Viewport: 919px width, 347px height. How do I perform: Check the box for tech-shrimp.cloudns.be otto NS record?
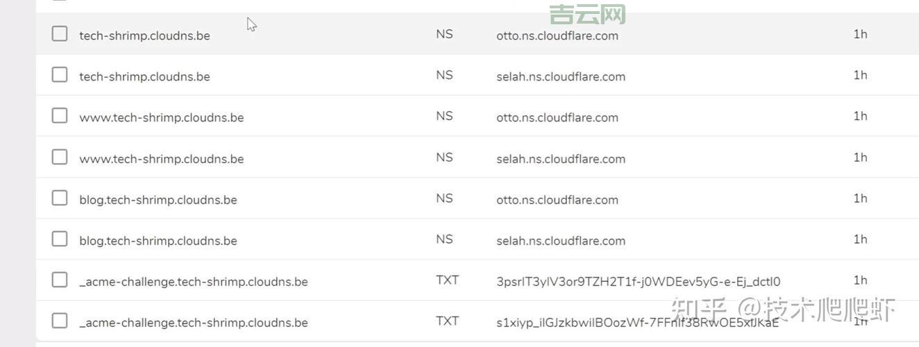pyautogui.click(x=60, y=34)
